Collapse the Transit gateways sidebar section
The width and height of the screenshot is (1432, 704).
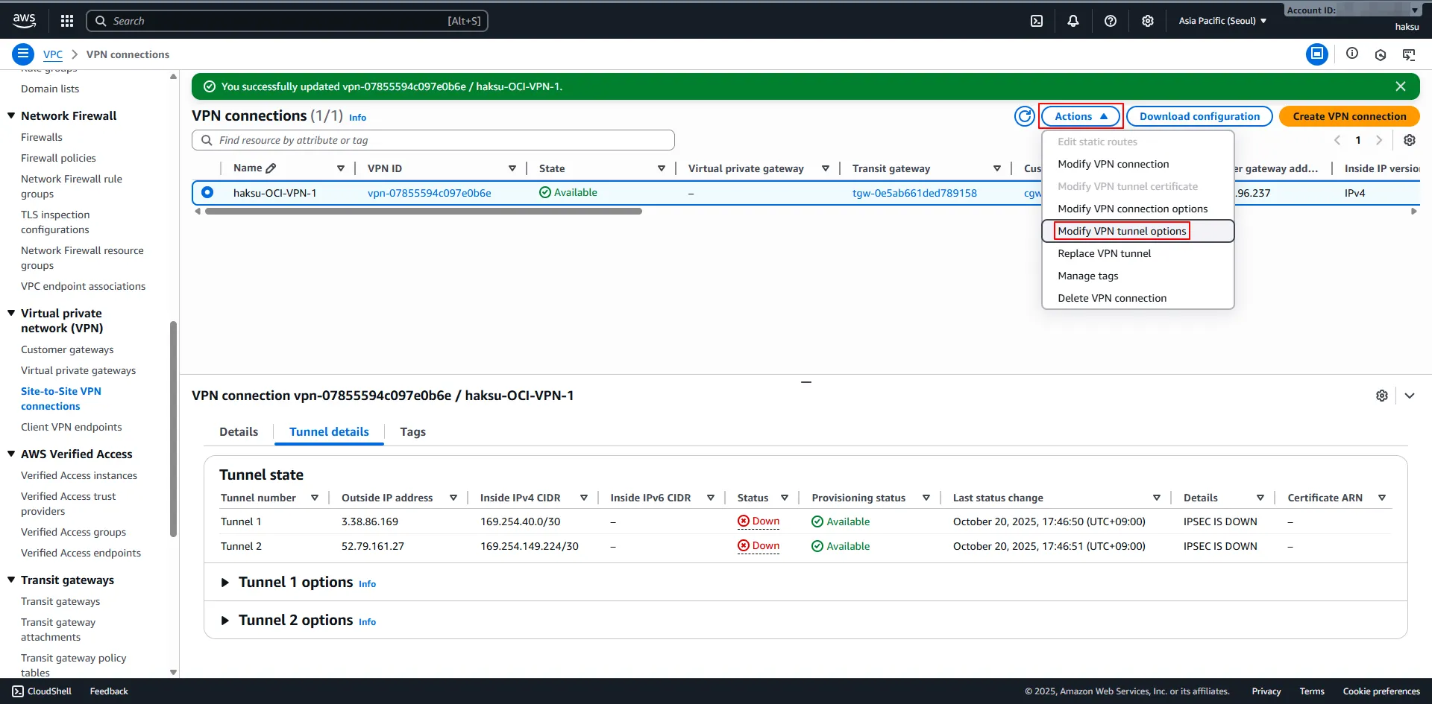pyautogui.click(x=11, y=580)
